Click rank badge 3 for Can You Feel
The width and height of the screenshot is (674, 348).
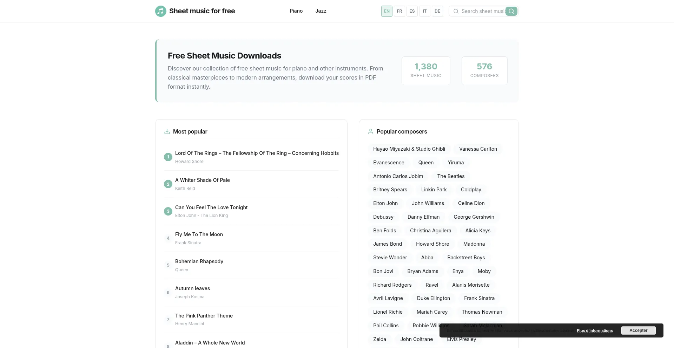tap(168, 211)
